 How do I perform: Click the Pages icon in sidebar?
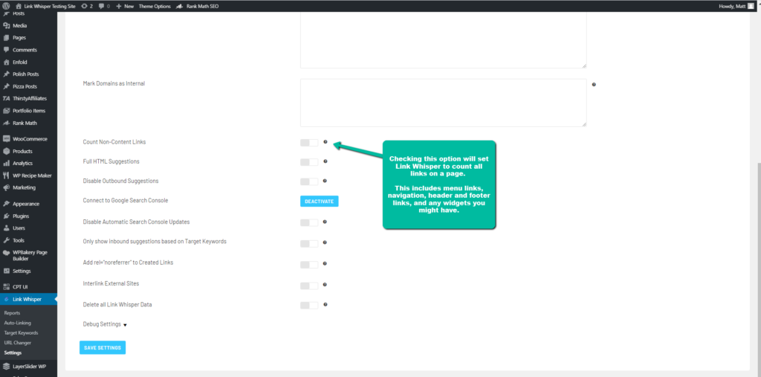pos(6,38)
